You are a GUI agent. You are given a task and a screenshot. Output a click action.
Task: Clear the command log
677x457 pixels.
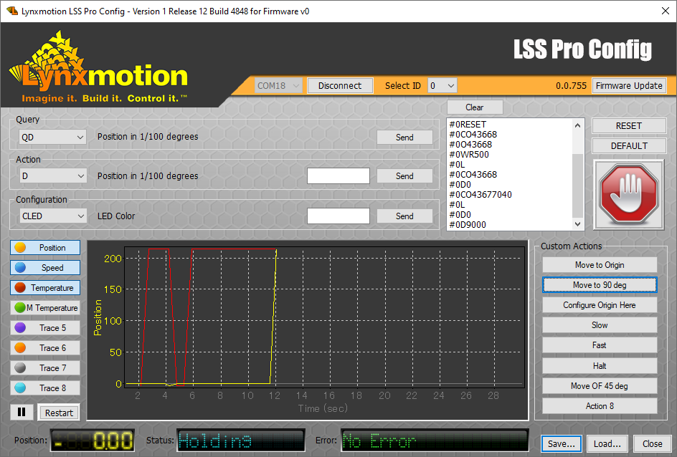pos(475,107)
